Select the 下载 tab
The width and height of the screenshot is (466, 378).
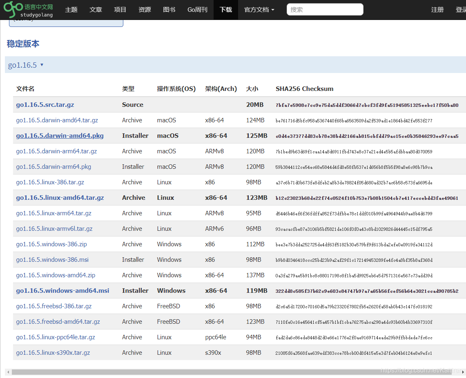(x=225, y=9)
